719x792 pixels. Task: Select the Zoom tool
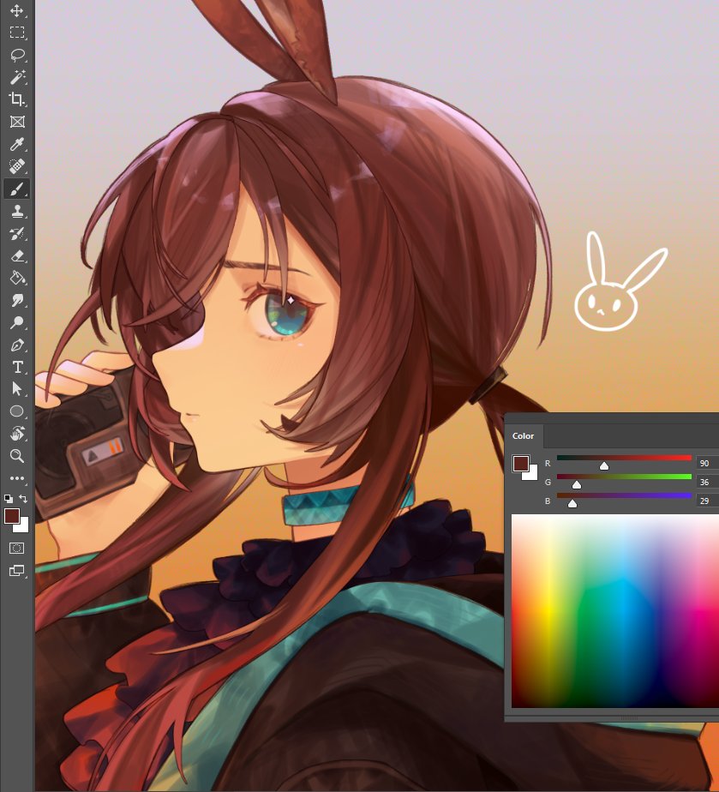(x=16, y=456)
